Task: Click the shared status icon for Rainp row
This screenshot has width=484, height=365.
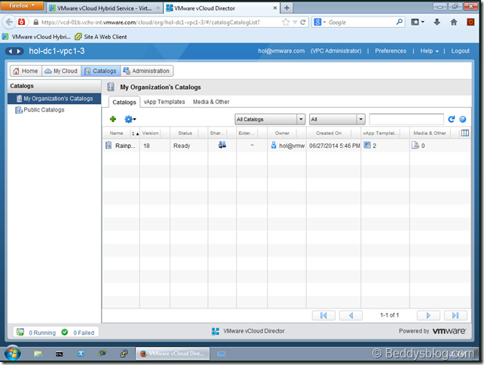Action: coord(222,145)
